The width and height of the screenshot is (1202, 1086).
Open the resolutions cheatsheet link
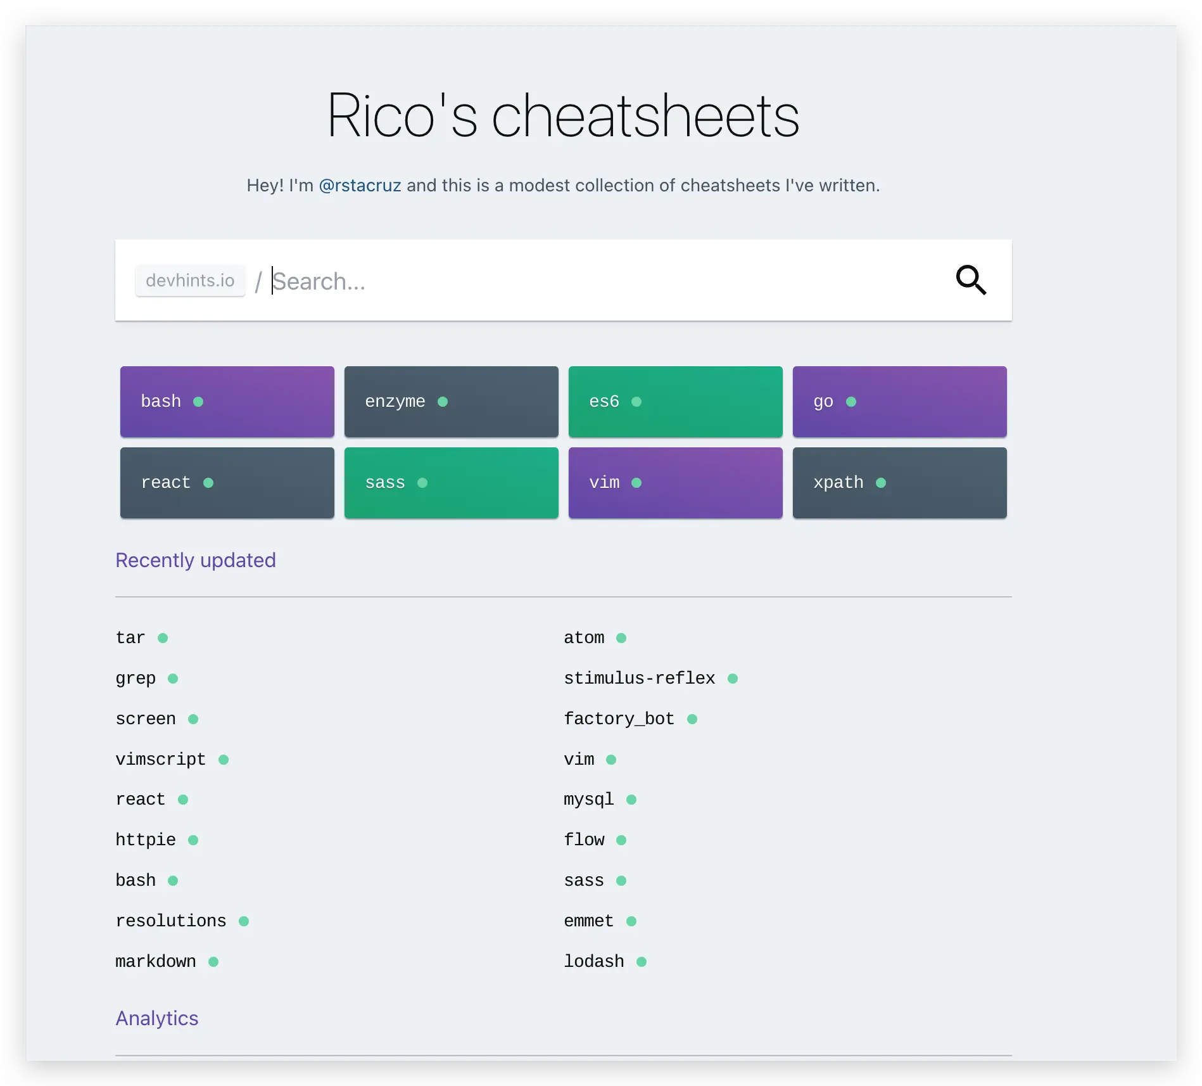171,921
